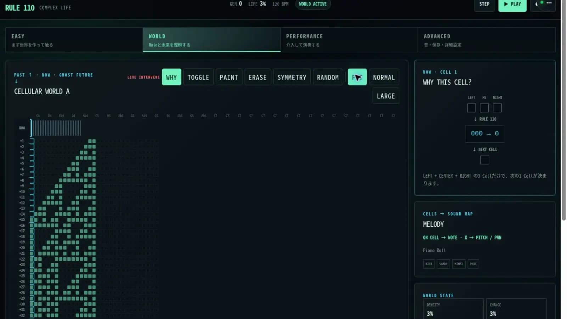Choose the PAINT tool

point(229,77)
